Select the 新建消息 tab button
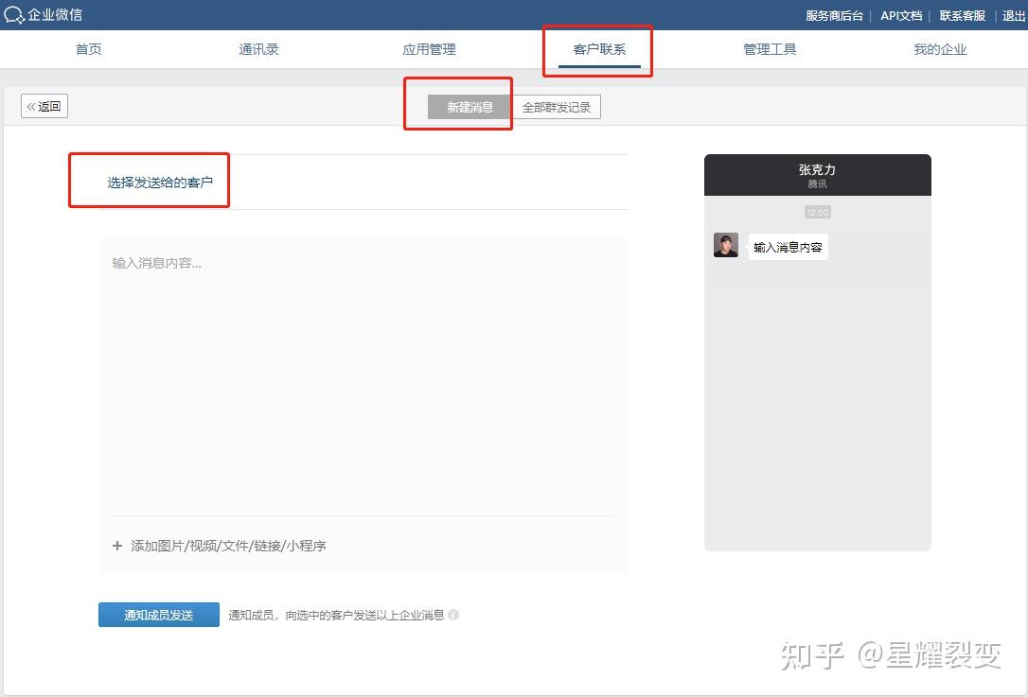Image resolution: width=1028 pixels, height=697 pixels. coord(470,107)
